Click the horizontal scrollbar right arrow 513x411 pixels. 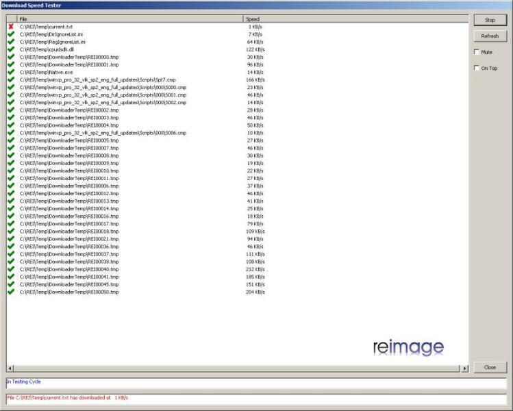(464, 369)
